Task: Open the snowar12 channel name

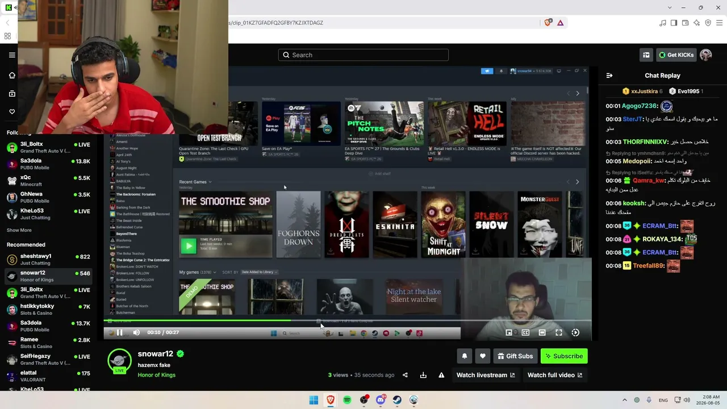Action: click(155, 354)
